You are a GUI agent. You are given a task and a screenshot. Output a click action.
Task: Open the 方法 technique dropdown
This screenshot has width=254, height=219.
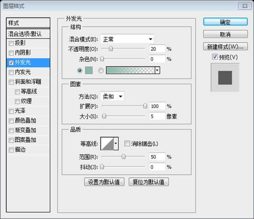click(x=112, y=97)
